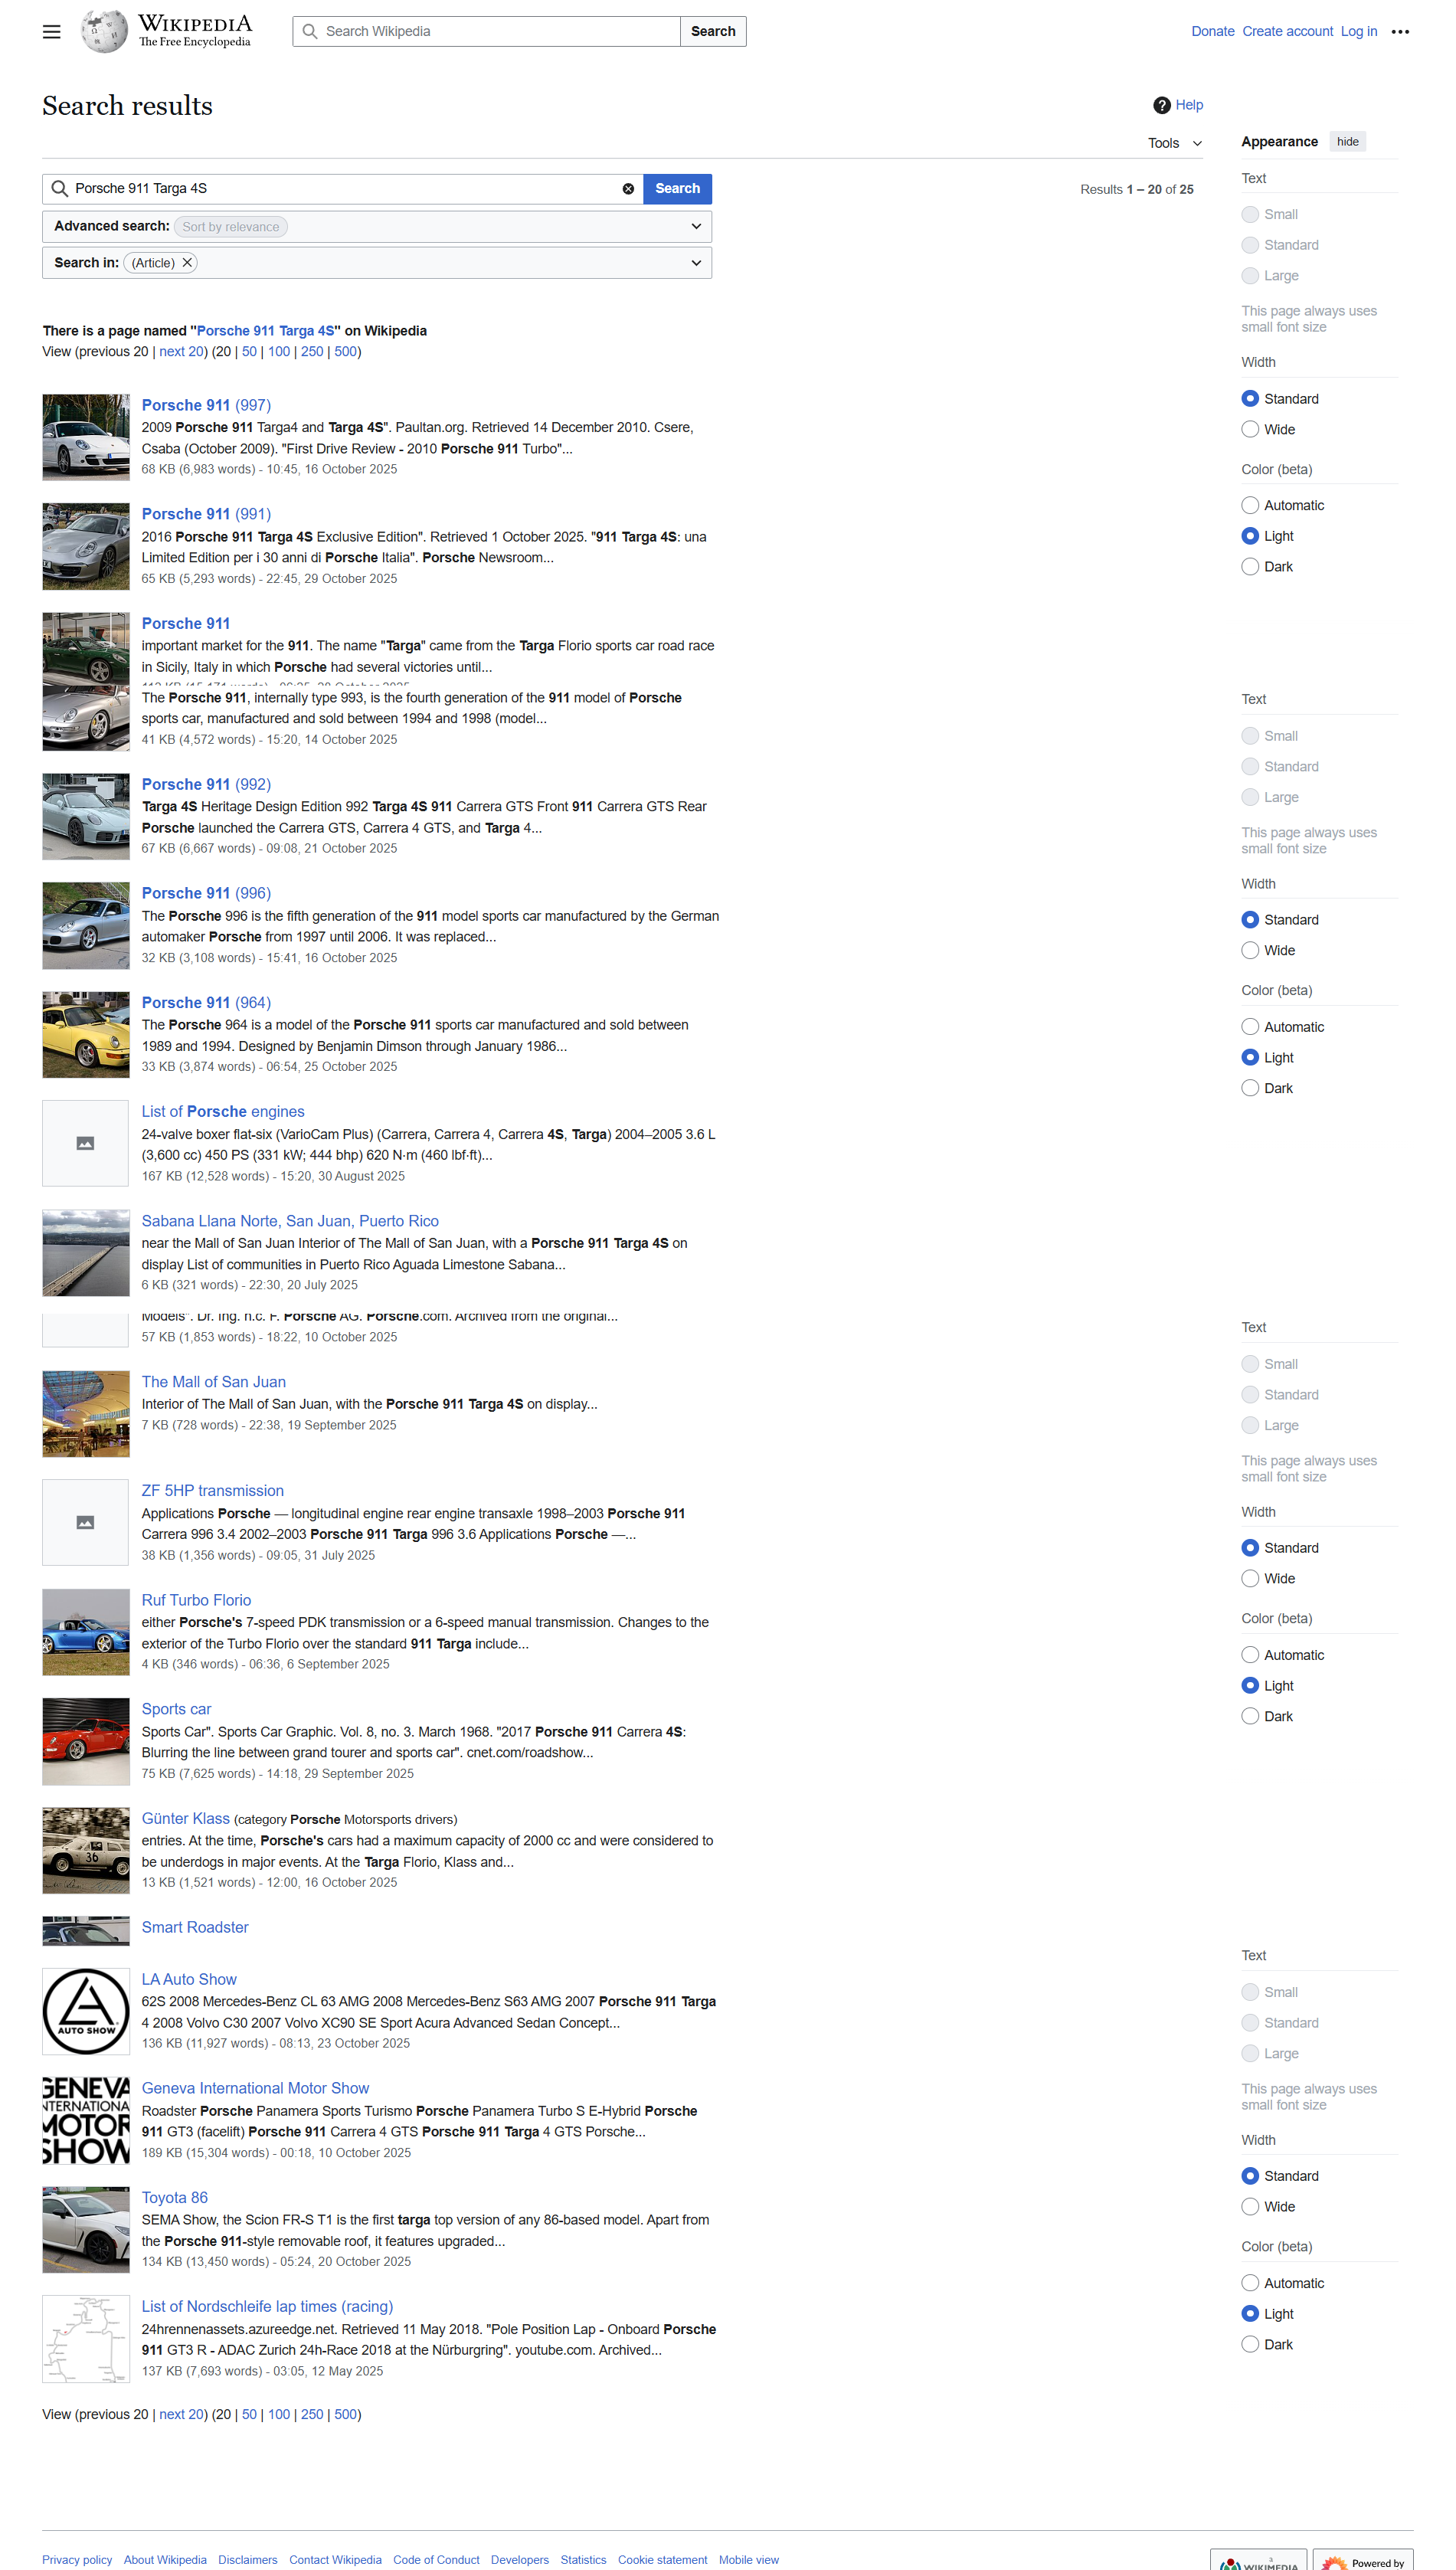Open the Ruf Turbo Florio article
The image size is (1456, 2570).
[x=196, y=1600]
